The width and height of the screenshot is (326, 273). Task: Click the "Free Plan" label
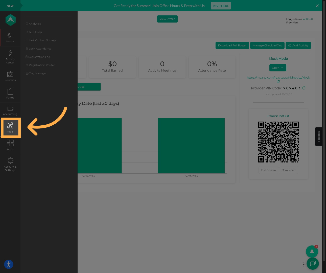[x=292, y=22]
